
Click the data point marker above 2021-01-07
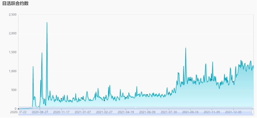pyautogui.click(x=83, y=99)
